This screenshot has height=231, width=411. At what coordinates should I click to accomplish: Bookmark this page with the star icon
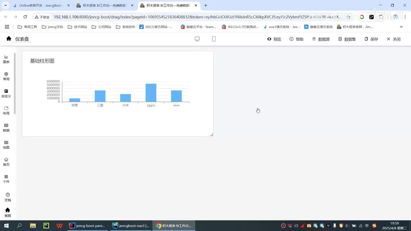(x=348, y=17)
